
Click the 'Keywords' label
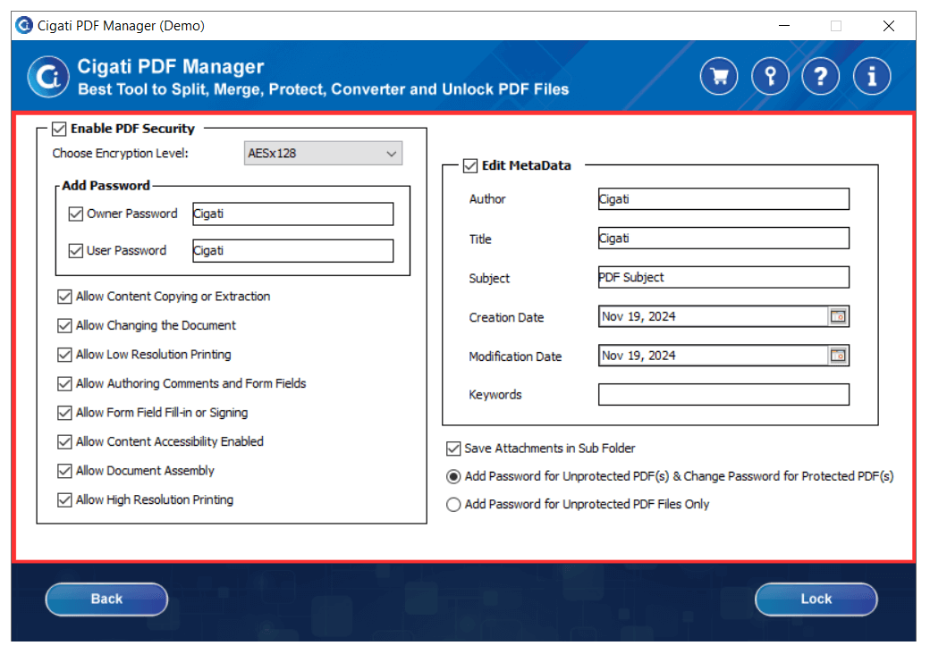click(x=495, y=395)
